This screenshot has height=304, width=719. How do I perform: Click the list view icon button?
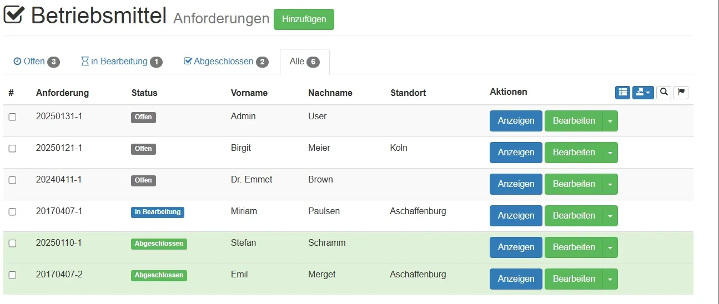point(622,92)
